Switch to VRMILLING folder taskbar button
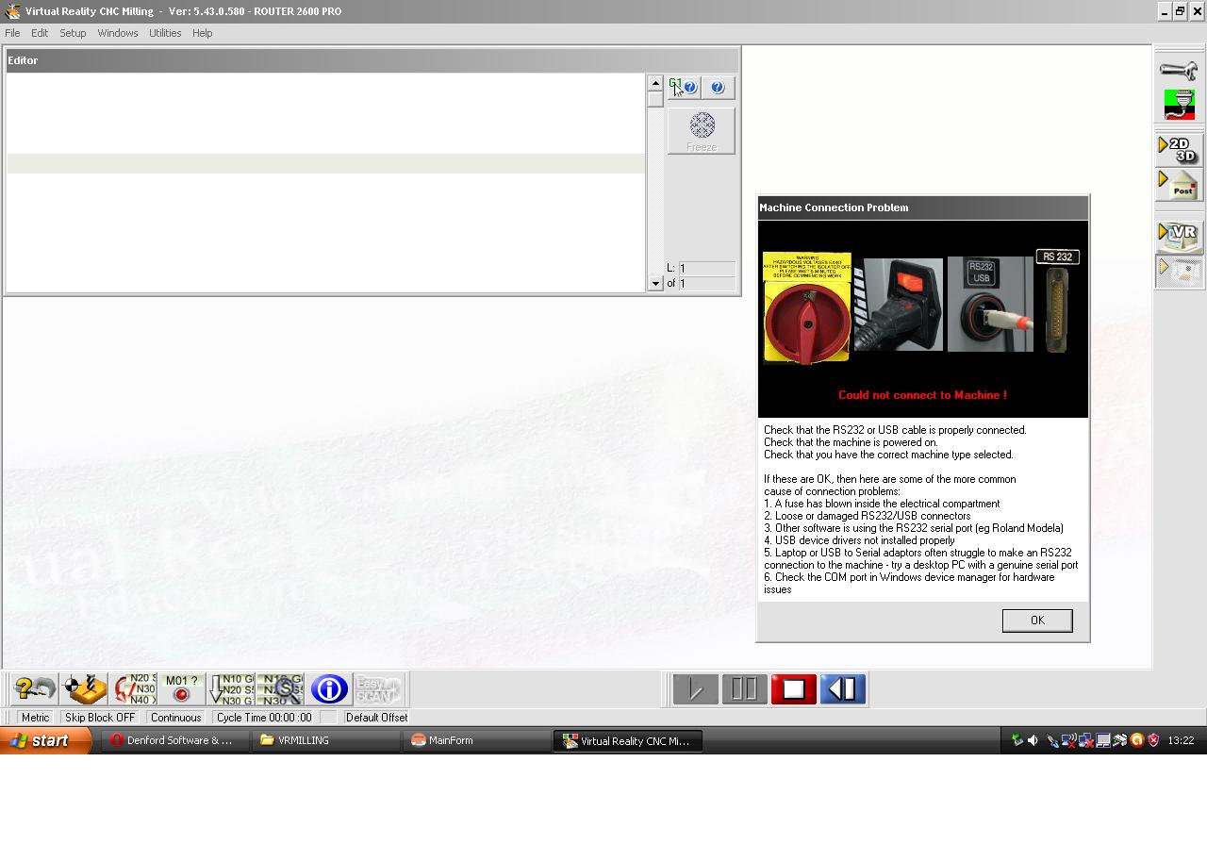 click(326, 740)
